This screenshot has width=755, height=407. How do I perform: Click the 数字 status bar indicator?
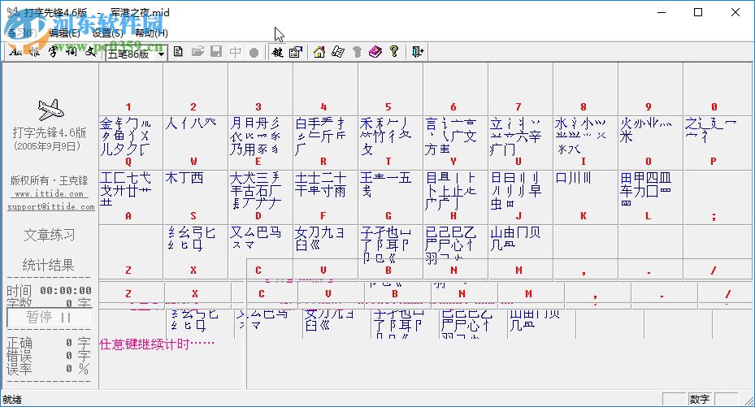700,400
